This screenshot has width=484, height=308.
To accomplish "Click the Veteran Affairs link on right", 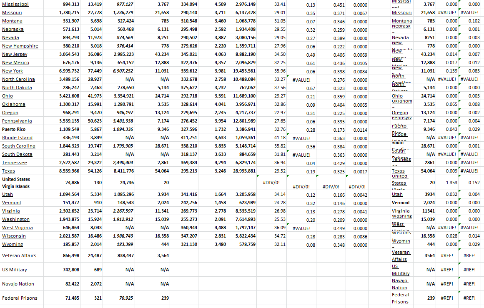I will [x=401, y=255].
